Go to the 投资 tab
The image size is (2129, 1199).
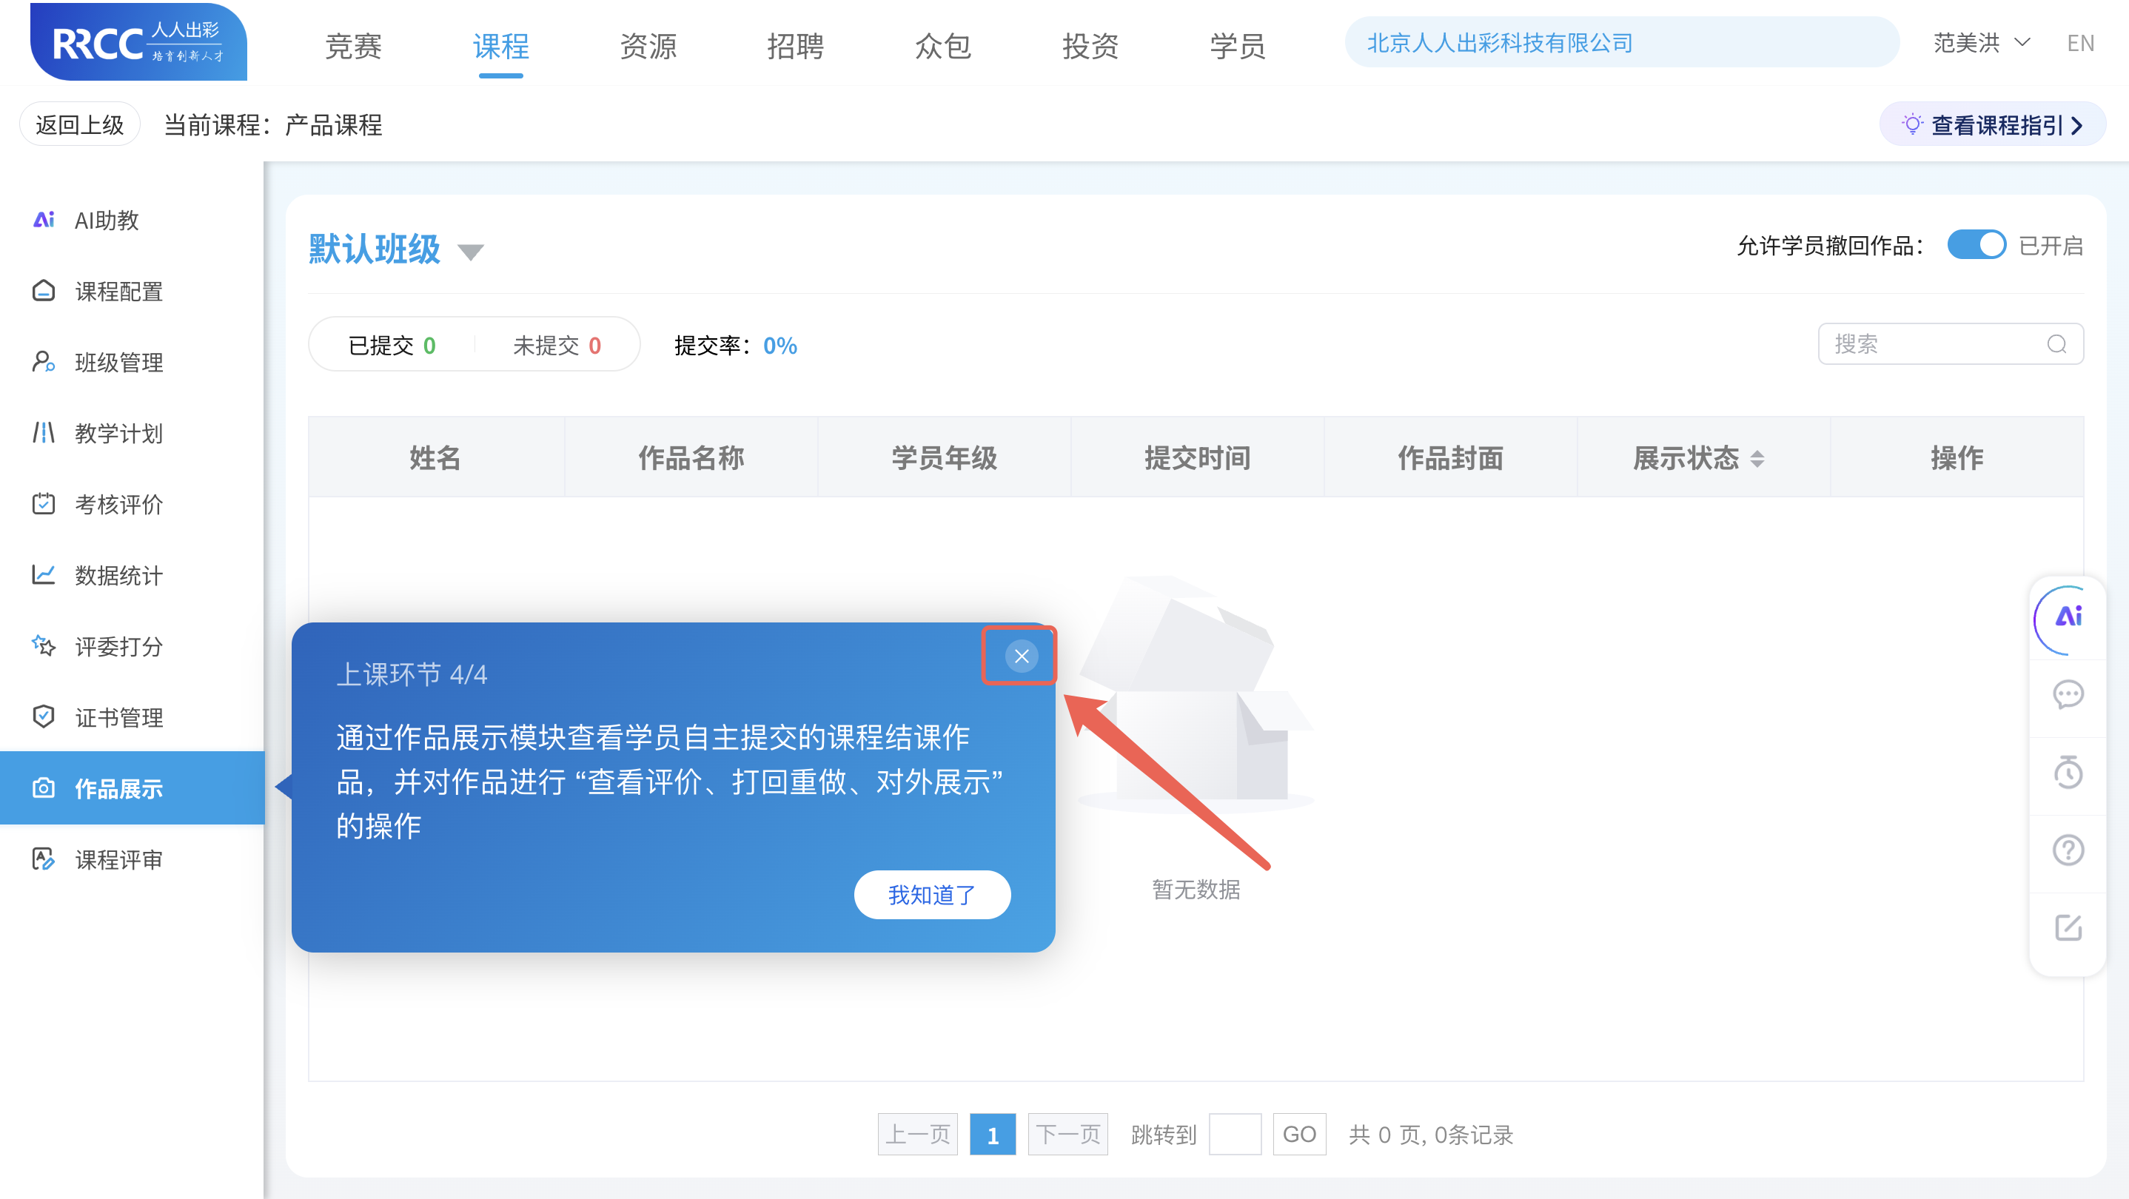1089,45
